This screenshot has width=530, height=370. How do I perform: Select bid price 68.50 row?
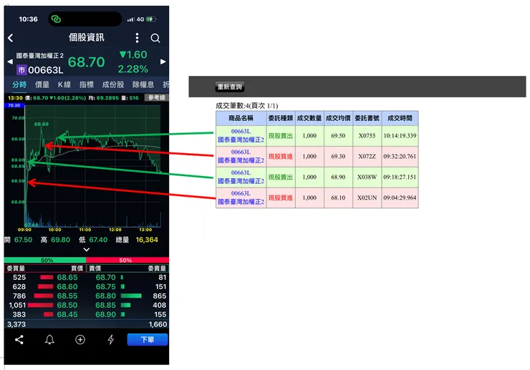[x=45, y=305]
